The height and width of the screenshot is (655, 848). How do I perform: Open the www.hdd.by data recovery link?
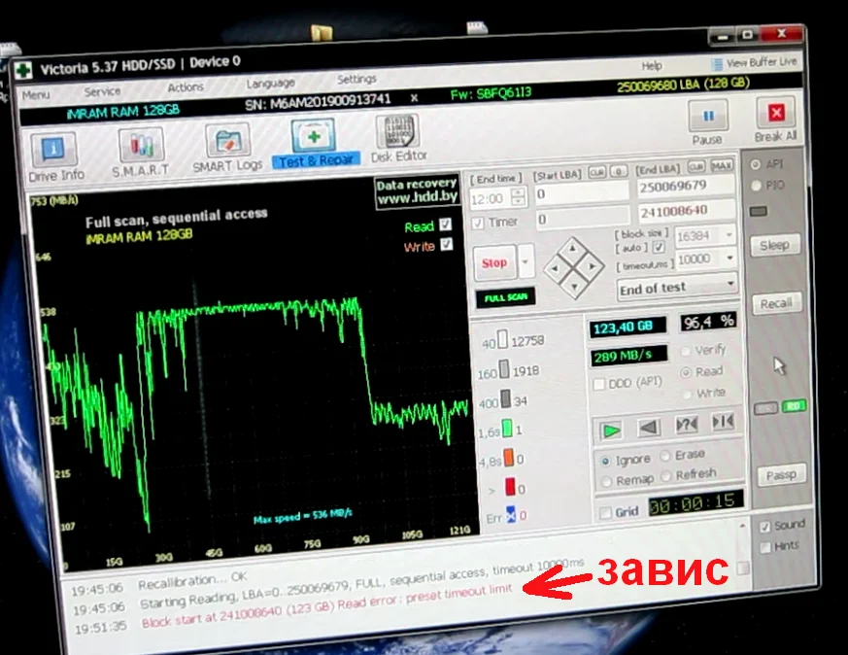pyautogui.click(x=417, y=191)
